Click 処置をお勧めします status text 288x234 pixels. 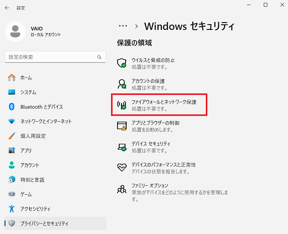152,130
